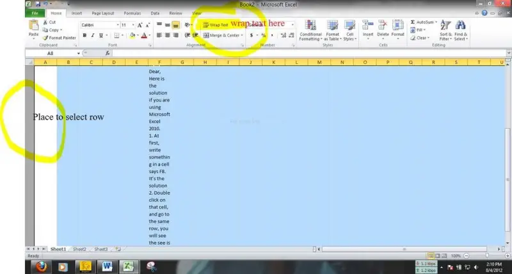Apply the yellow Fill Color

click(132, 35)
